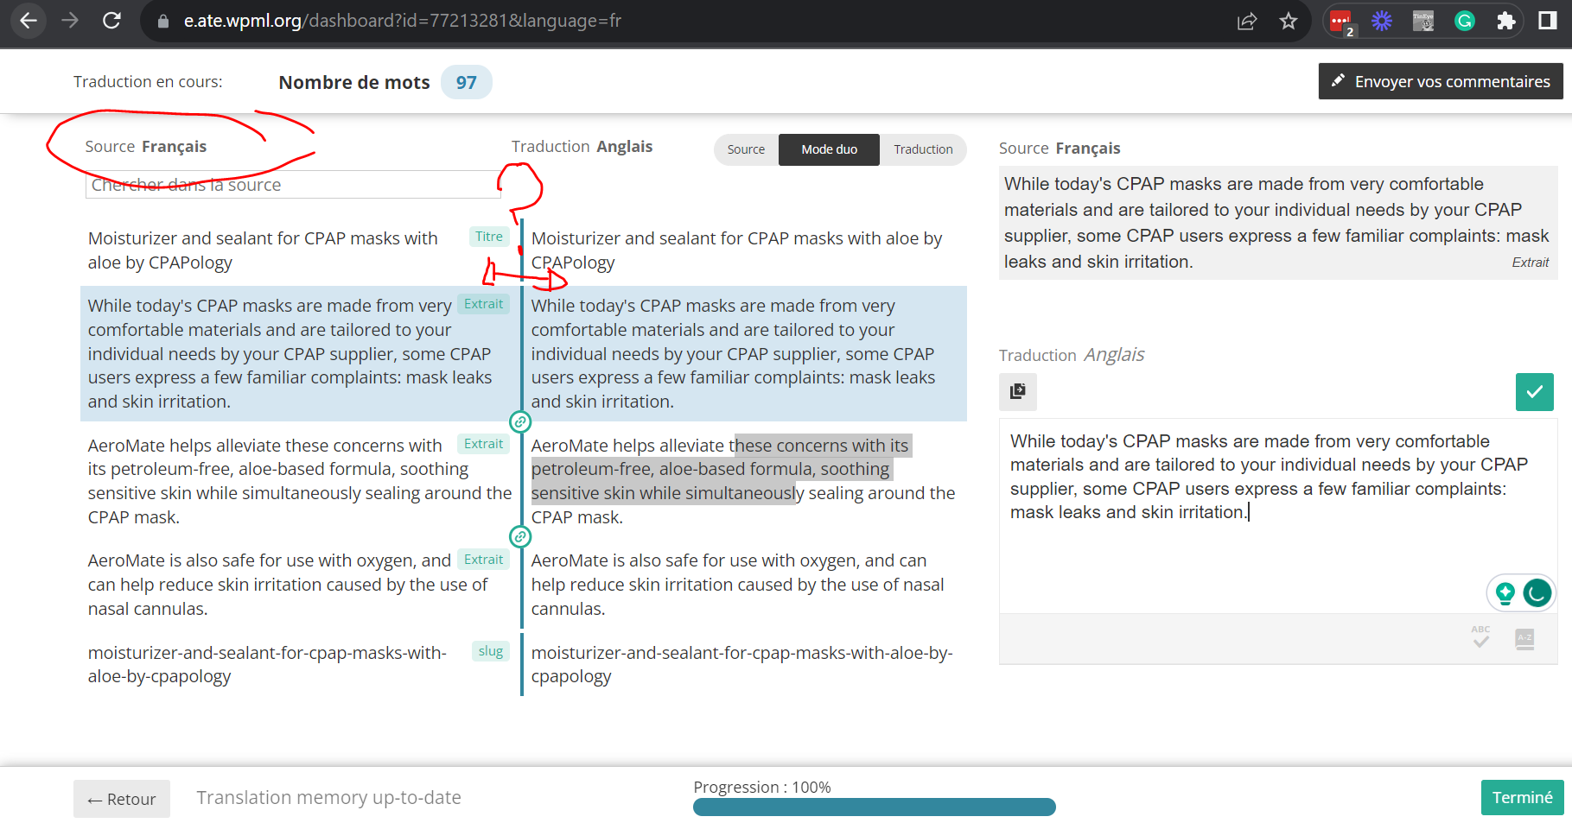Open the blue starburst extension icon
This screenshot has width=1572, height=823.
(x=1382, y=21)
